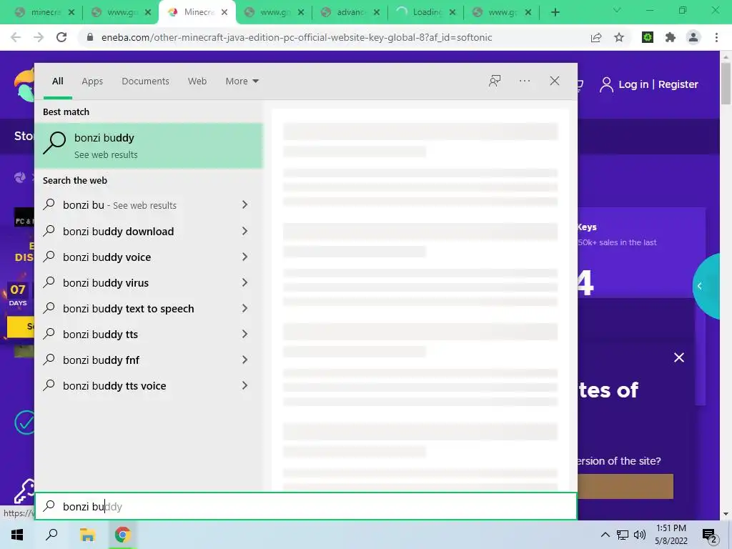Close the Windows search panel
The width and height of the screenshot is (732, 549).
coord(554,81)
